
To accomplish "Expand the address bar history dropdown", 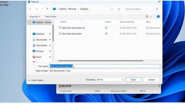I will [112, 9].
